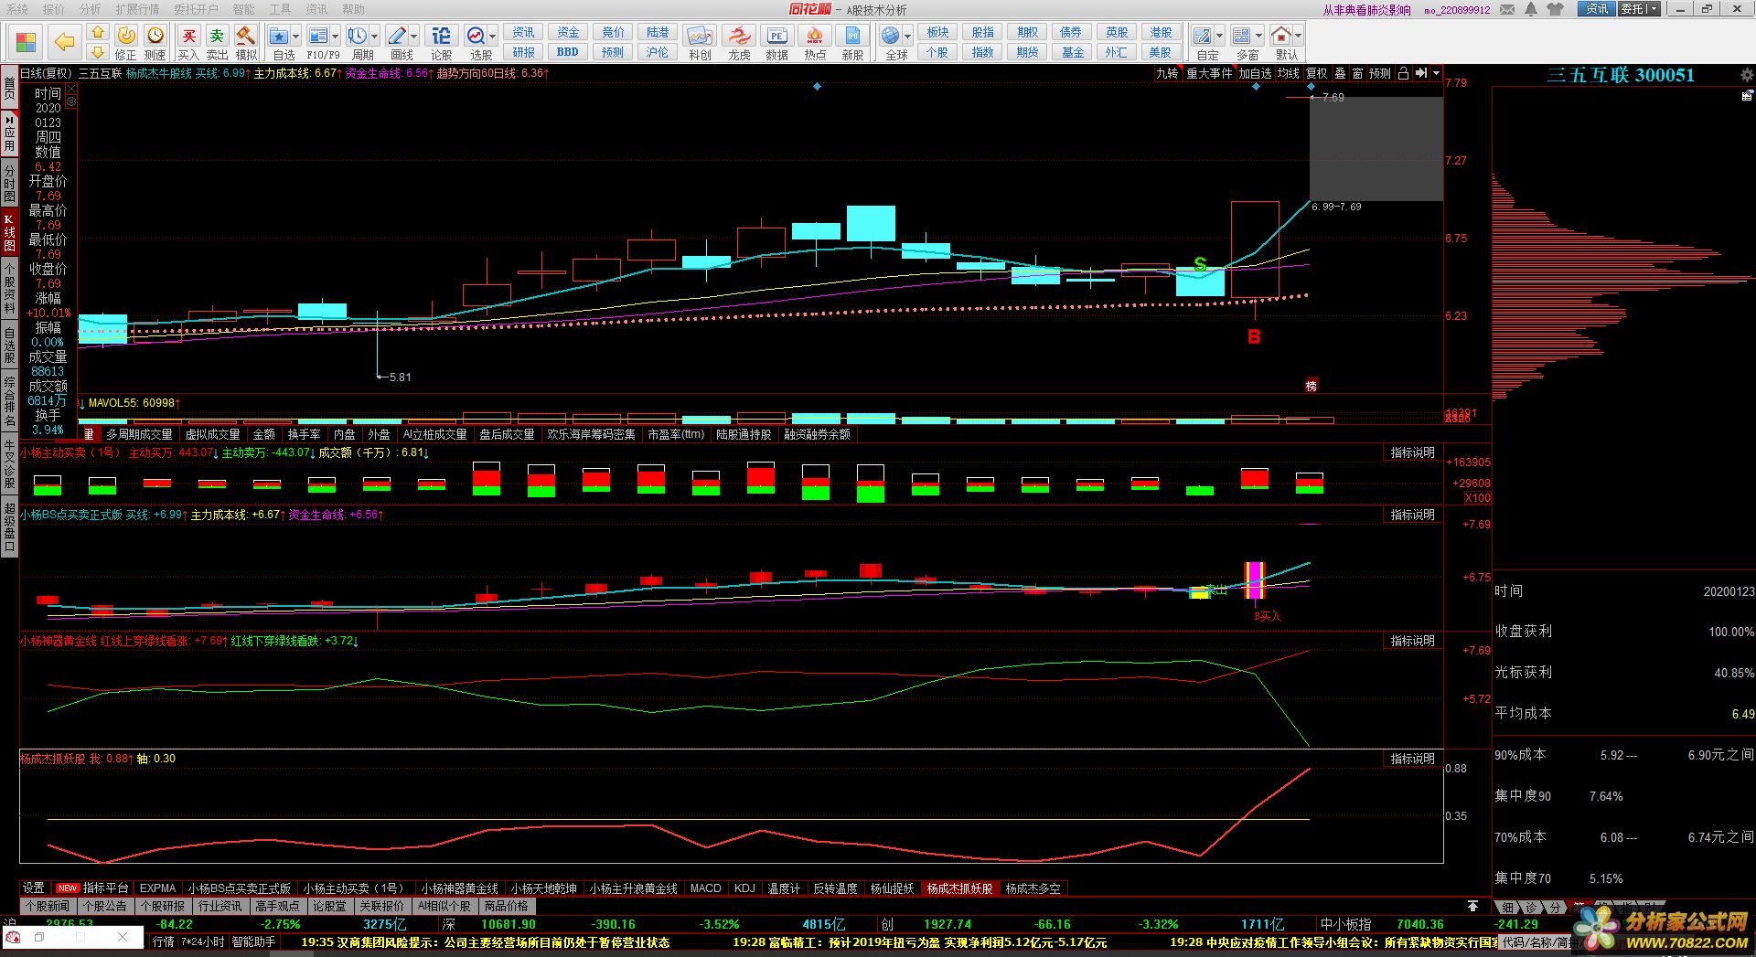
Task: Expand the 自选 dropdown arrow
Action: 295,37
